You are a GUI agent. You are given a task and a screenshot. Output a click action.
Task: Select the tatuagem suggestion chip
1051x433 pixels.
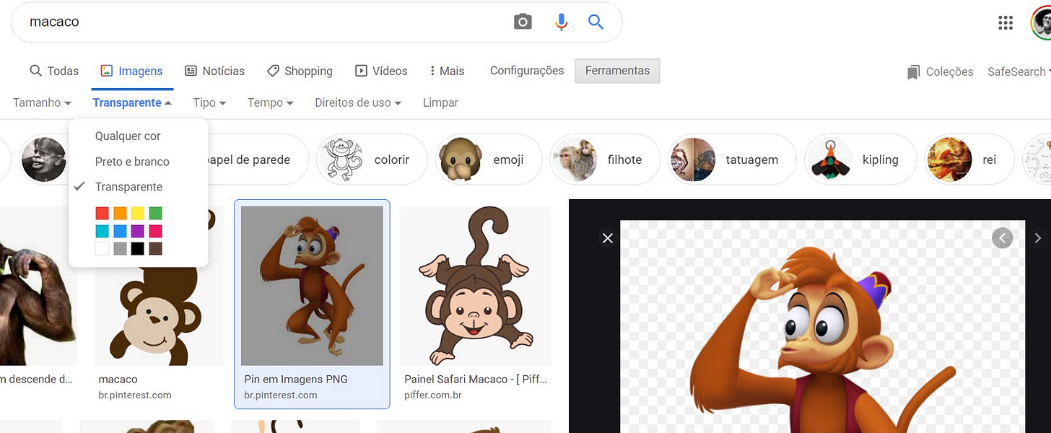coord(732,159)
